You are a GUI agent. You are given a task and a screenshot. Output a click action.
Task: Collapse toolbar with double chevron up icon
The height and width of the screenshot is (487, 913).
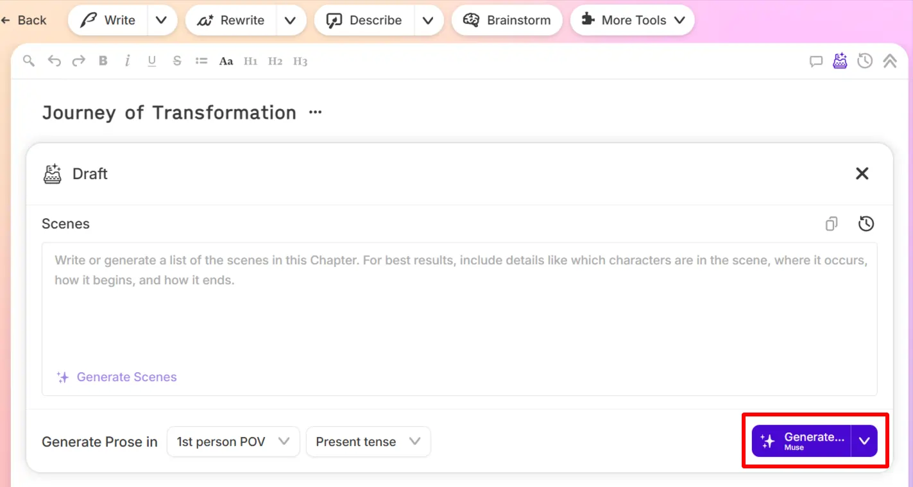(x=890, y=61)
